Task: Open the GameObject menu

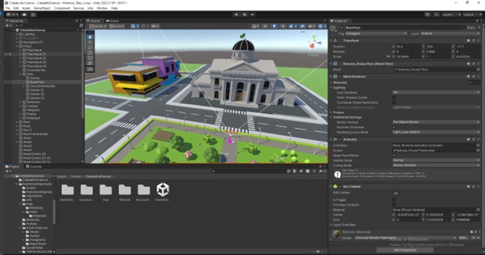Action: coord(42,8)
